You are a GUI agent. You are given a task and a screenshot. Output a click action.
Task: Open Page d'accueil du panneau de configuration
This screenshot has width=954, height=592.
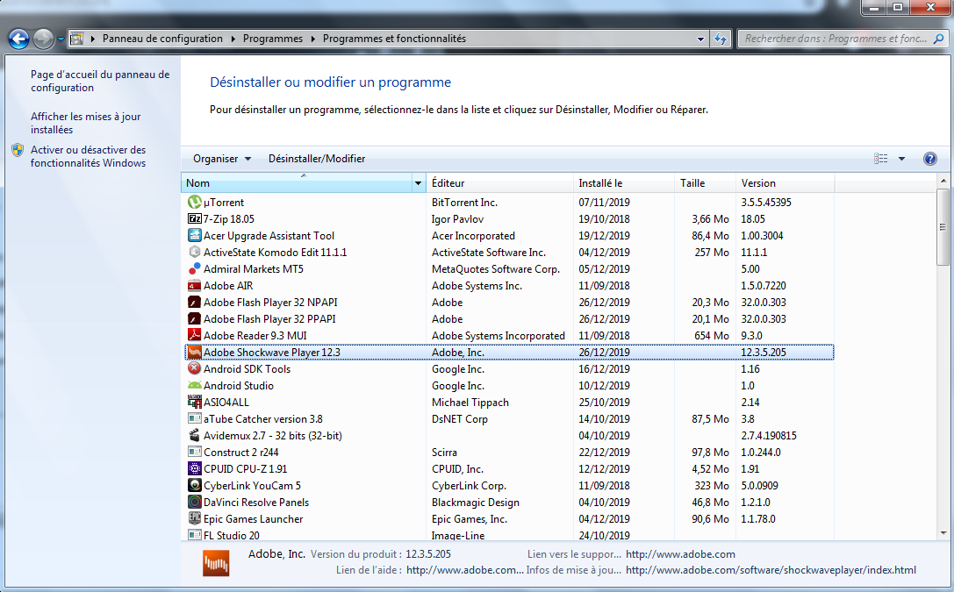100,81
